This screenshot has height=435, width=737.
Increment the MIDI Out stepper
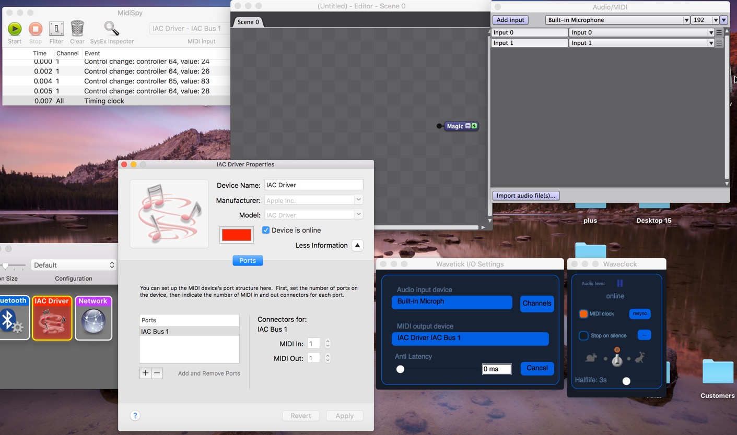[x=327, y=356]
